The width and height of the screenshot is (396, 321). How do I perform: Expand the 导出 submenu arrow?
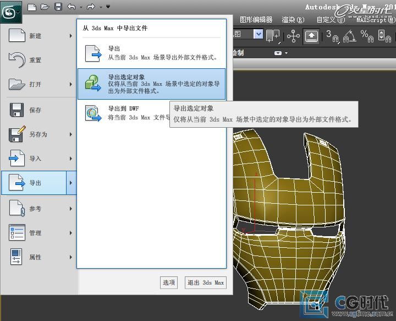[71, 183]
